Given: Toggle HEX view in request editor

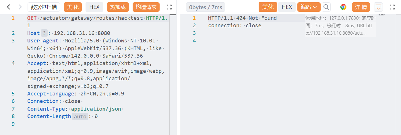Looking at the screenshot, I should (94, 7).
